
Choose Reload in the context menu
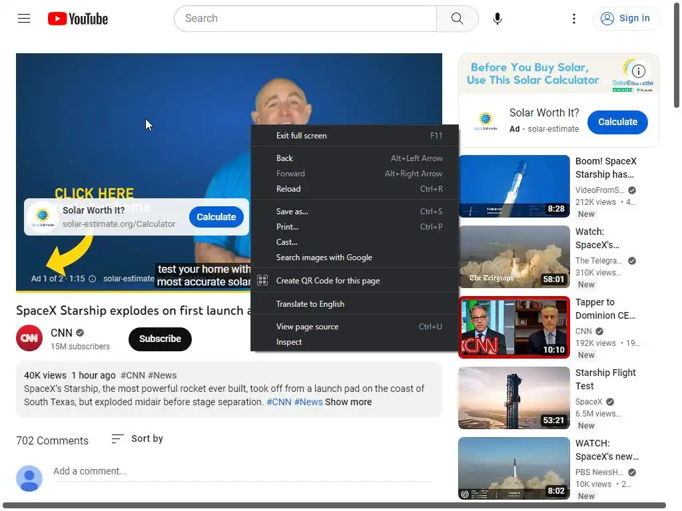[354, 188]
